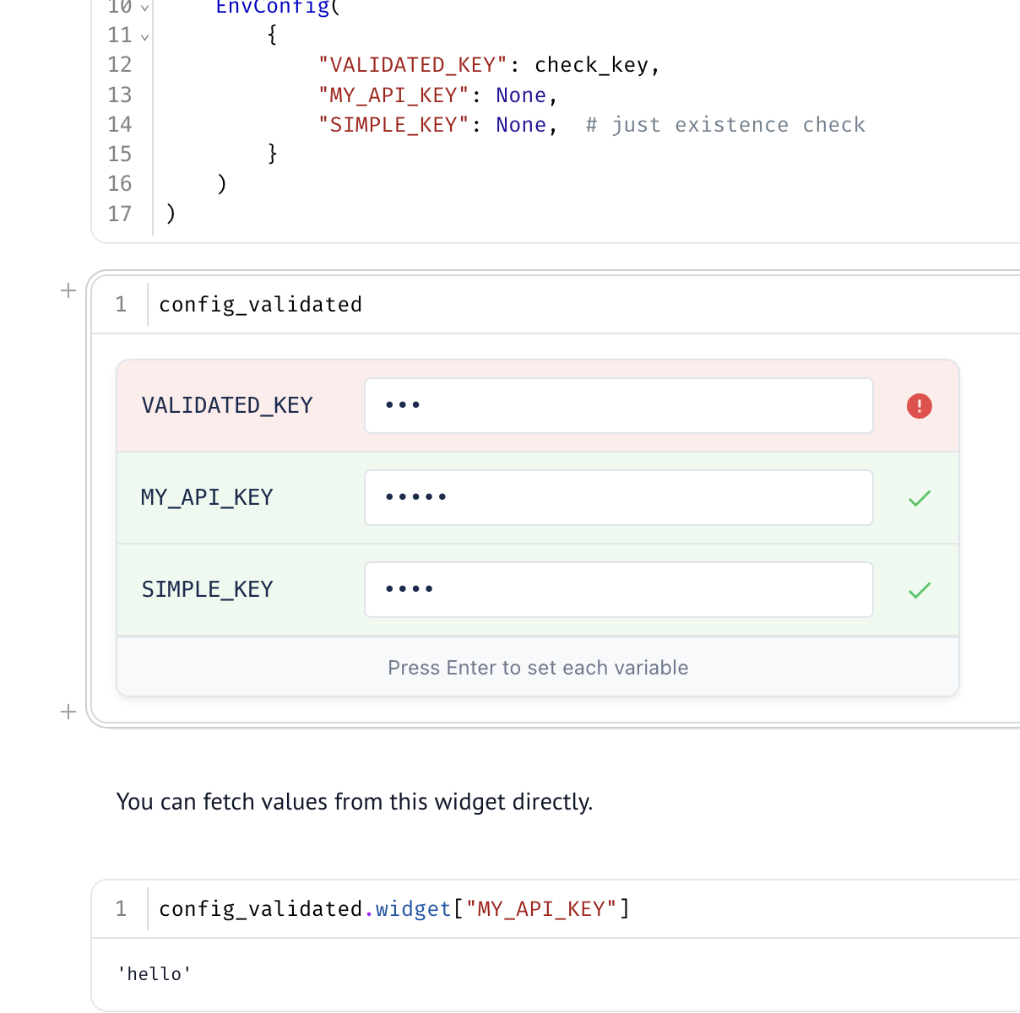1020x1013 pixels.
Task: Click the VALIDATED_KEY secret input box
Action: point(618,406)
